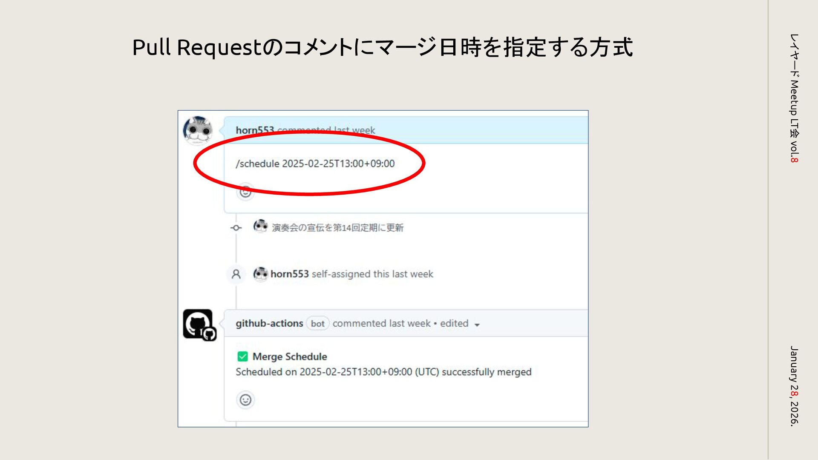Click the 'Scheduled on ... successfully merged' text
Screen dimensions: 818x460
383,372
